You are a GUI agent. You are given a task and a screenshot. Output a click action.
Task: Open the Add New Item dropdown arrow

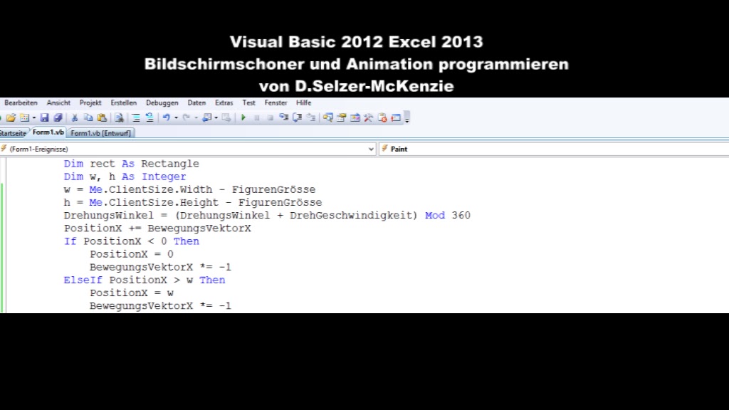click(x=34, y=118)
